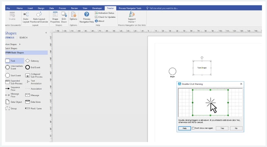
Task: Click the greyed Enable ribbon icon
Action: coord(12,16)
